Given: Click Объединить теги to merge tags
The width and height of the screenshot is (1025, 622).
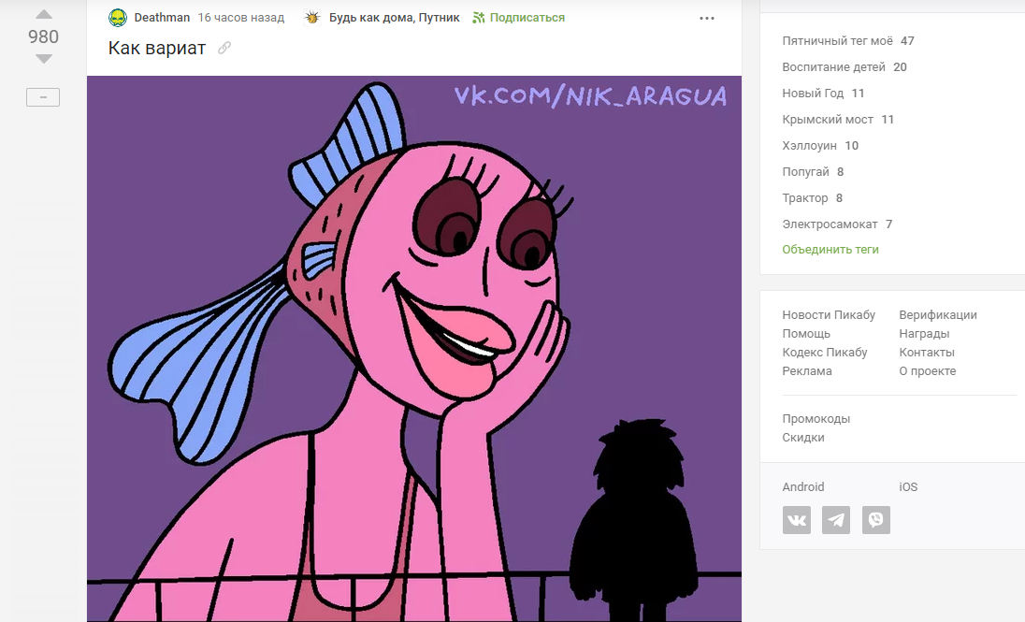Looking at the screenshot, I should 830,250.
